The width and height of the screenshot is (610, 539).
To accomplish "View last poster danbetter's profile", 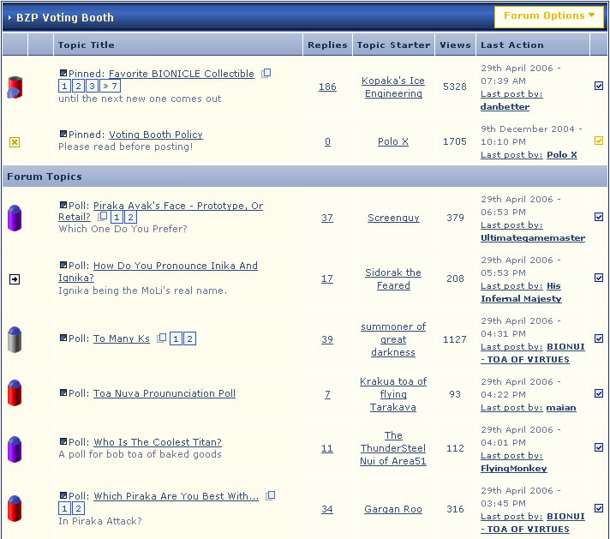I will pos(505,106).
